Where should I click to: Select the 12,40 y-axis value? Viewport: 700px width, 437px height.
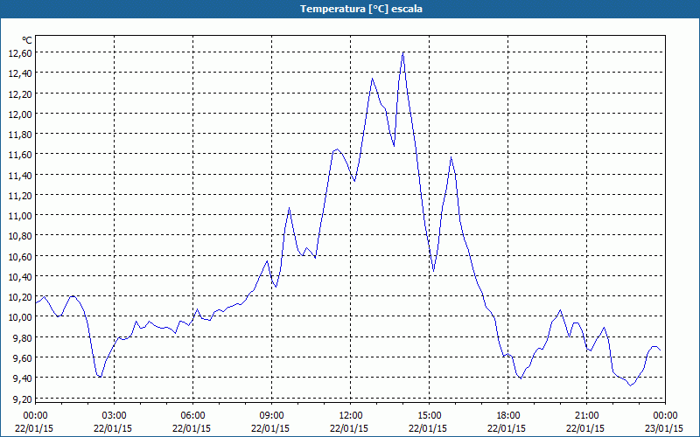(20, 73)
